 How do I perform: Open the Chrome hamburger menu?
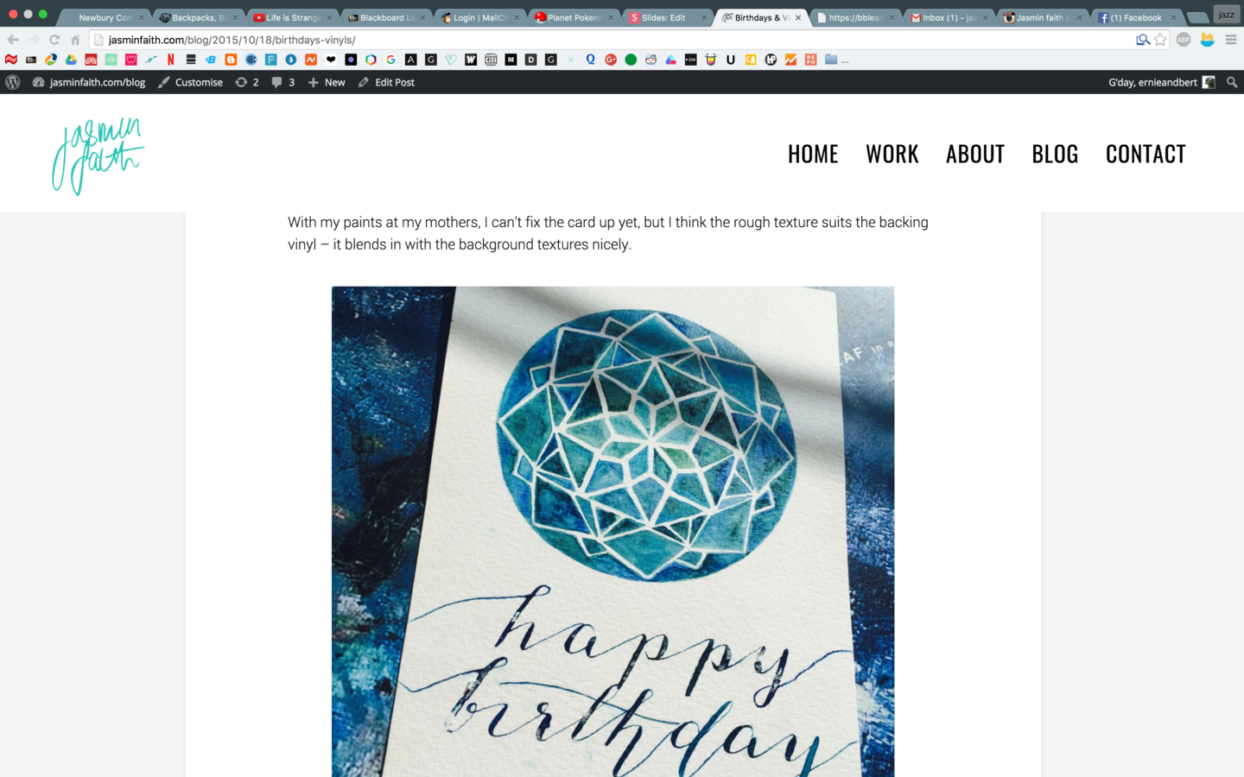(x=1231, y=40)
